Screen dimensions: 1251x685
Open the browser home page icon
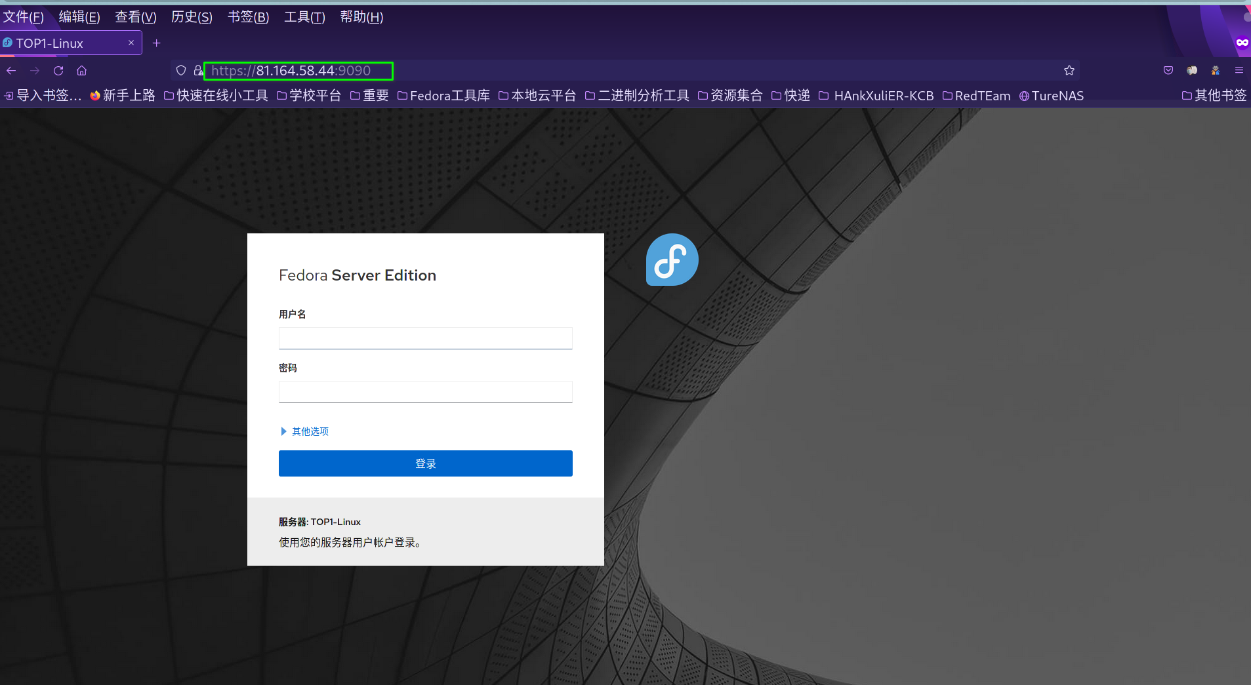click(x=82, y=71)
